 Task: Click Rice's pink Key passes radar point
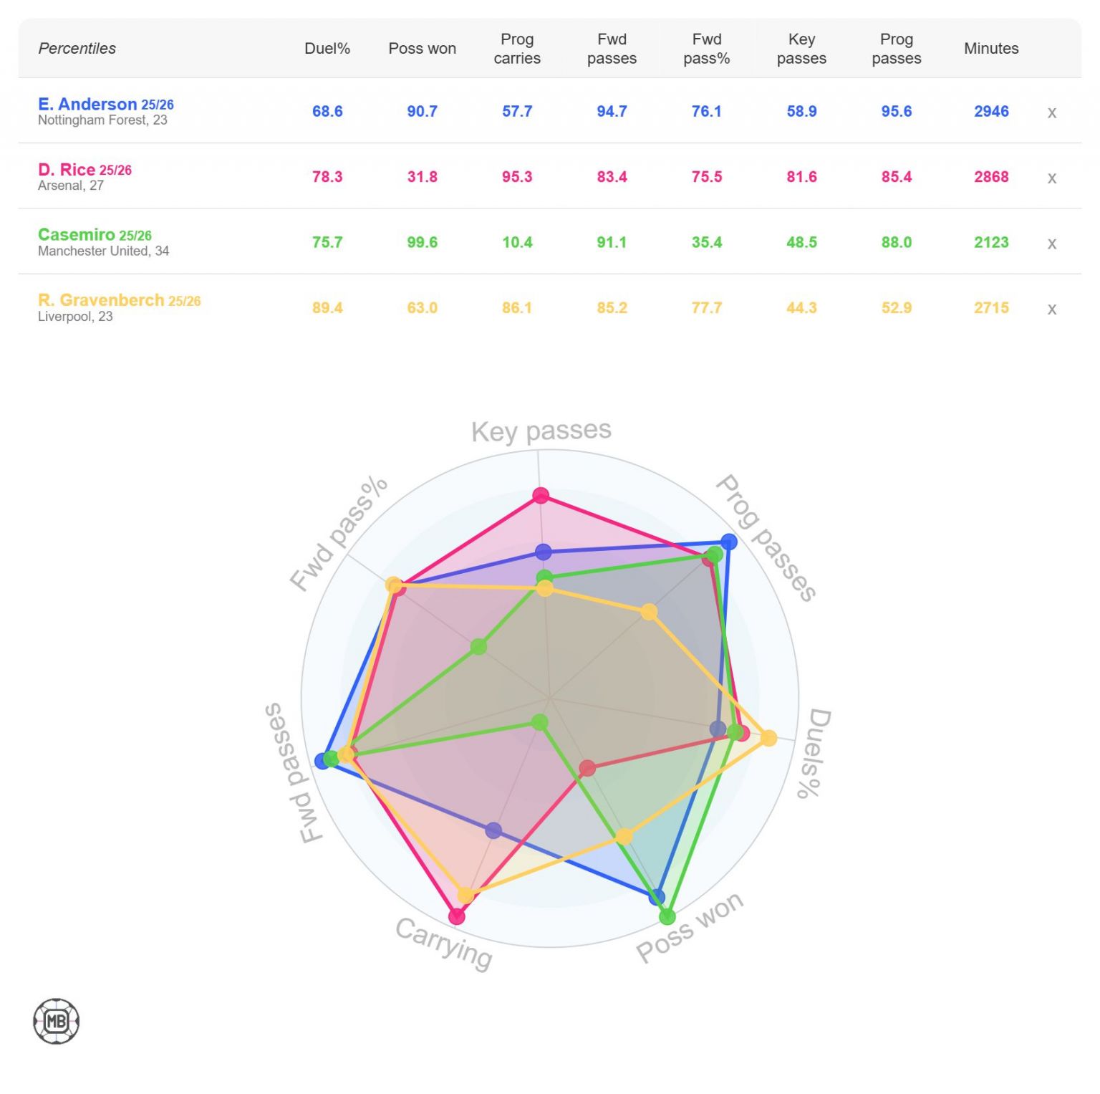541,495
